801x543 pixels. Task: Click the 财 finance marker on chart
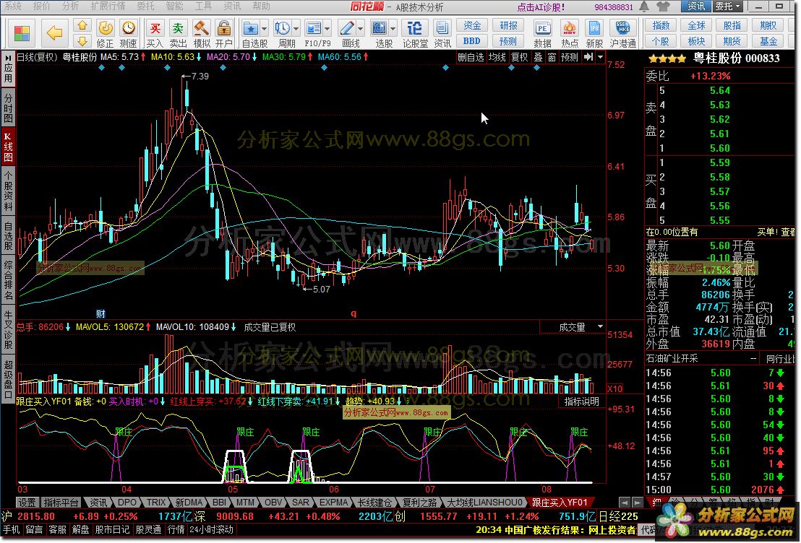[100, 314]
